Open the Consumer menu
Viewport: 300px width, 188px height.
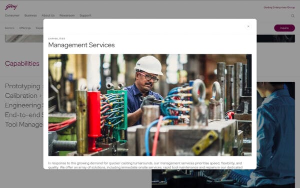coord(12,16)
